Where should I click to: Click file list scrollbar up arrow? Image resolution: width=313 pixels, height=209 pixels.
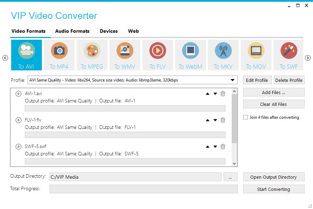tap(234, 91)
